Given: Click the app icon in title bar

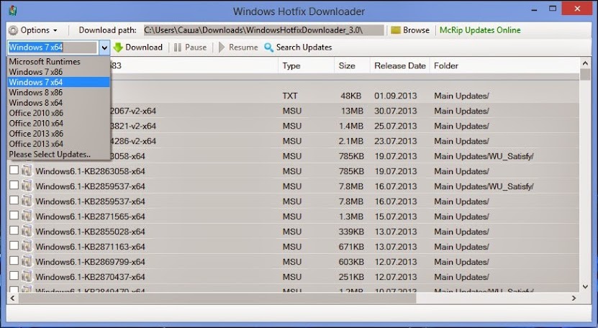Looking at the screenshot, I should pos(13,11).
